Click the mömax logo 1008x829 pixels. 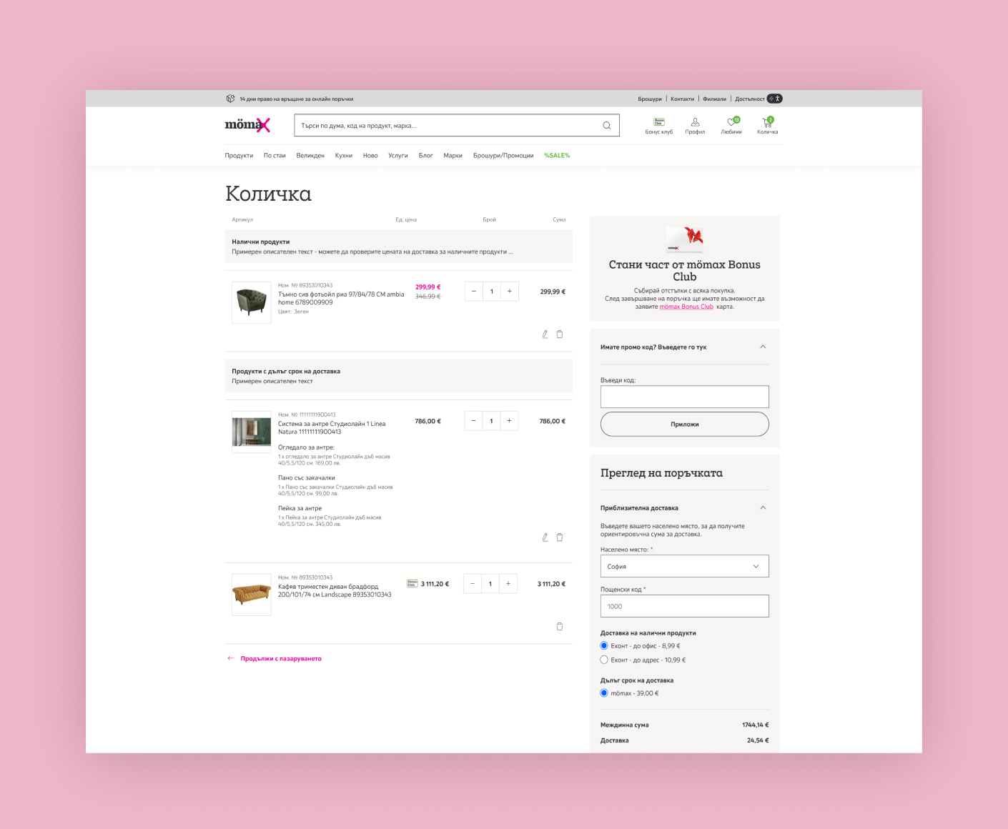click(247, 125)
